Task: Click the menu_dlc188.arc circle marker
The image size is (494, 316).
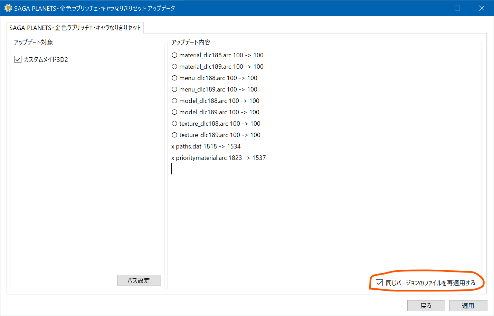Action: (174, 78)
